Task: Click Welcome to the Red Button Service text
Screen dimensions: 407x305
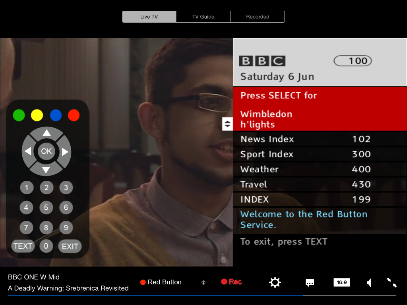Action: coord(304,219)
